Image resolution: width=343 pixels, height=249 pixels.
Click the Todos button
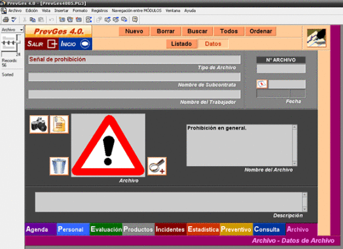pyautogui.click(x=229, y=31)
